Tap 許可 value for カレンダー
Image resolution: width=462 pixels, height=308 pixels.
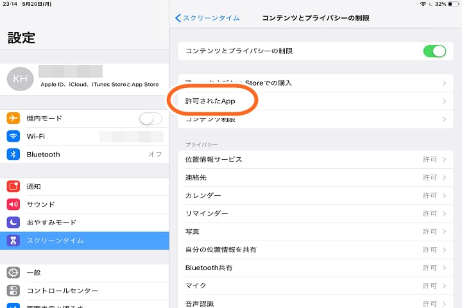[429, 196]
